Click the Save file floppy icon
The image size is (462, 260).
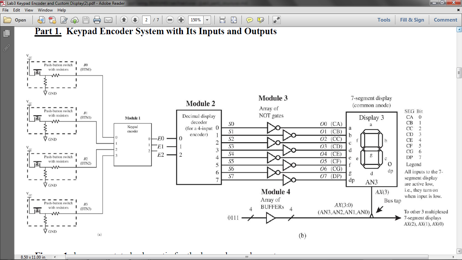(x=86, y=20)
